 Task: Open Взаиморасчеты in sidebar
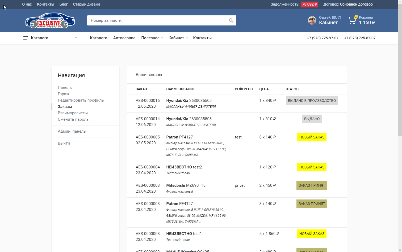[73, 113]
